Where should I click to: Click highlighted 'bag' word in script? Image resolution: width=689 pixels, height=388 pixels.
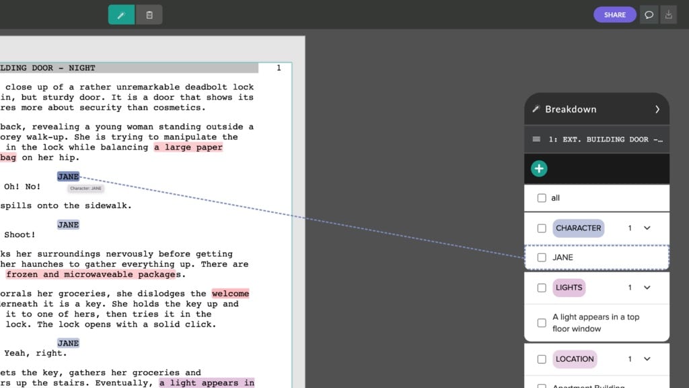click(8, 158)
